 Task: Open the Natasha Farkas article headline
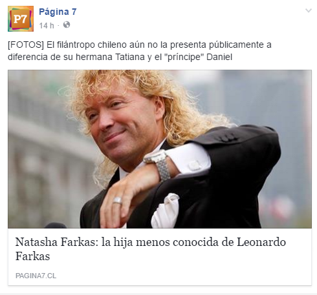(151, 249)
